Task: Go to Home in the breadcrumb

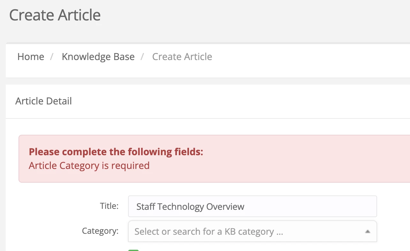Action: click(31, 57)
